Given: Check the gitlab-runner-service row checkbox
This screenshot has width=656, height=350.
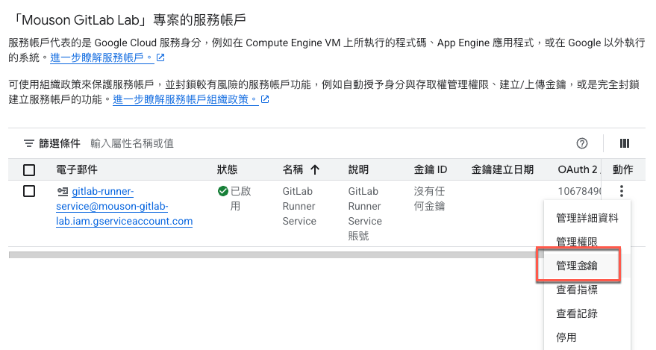Looking at the screenshot, I should 29,191.
